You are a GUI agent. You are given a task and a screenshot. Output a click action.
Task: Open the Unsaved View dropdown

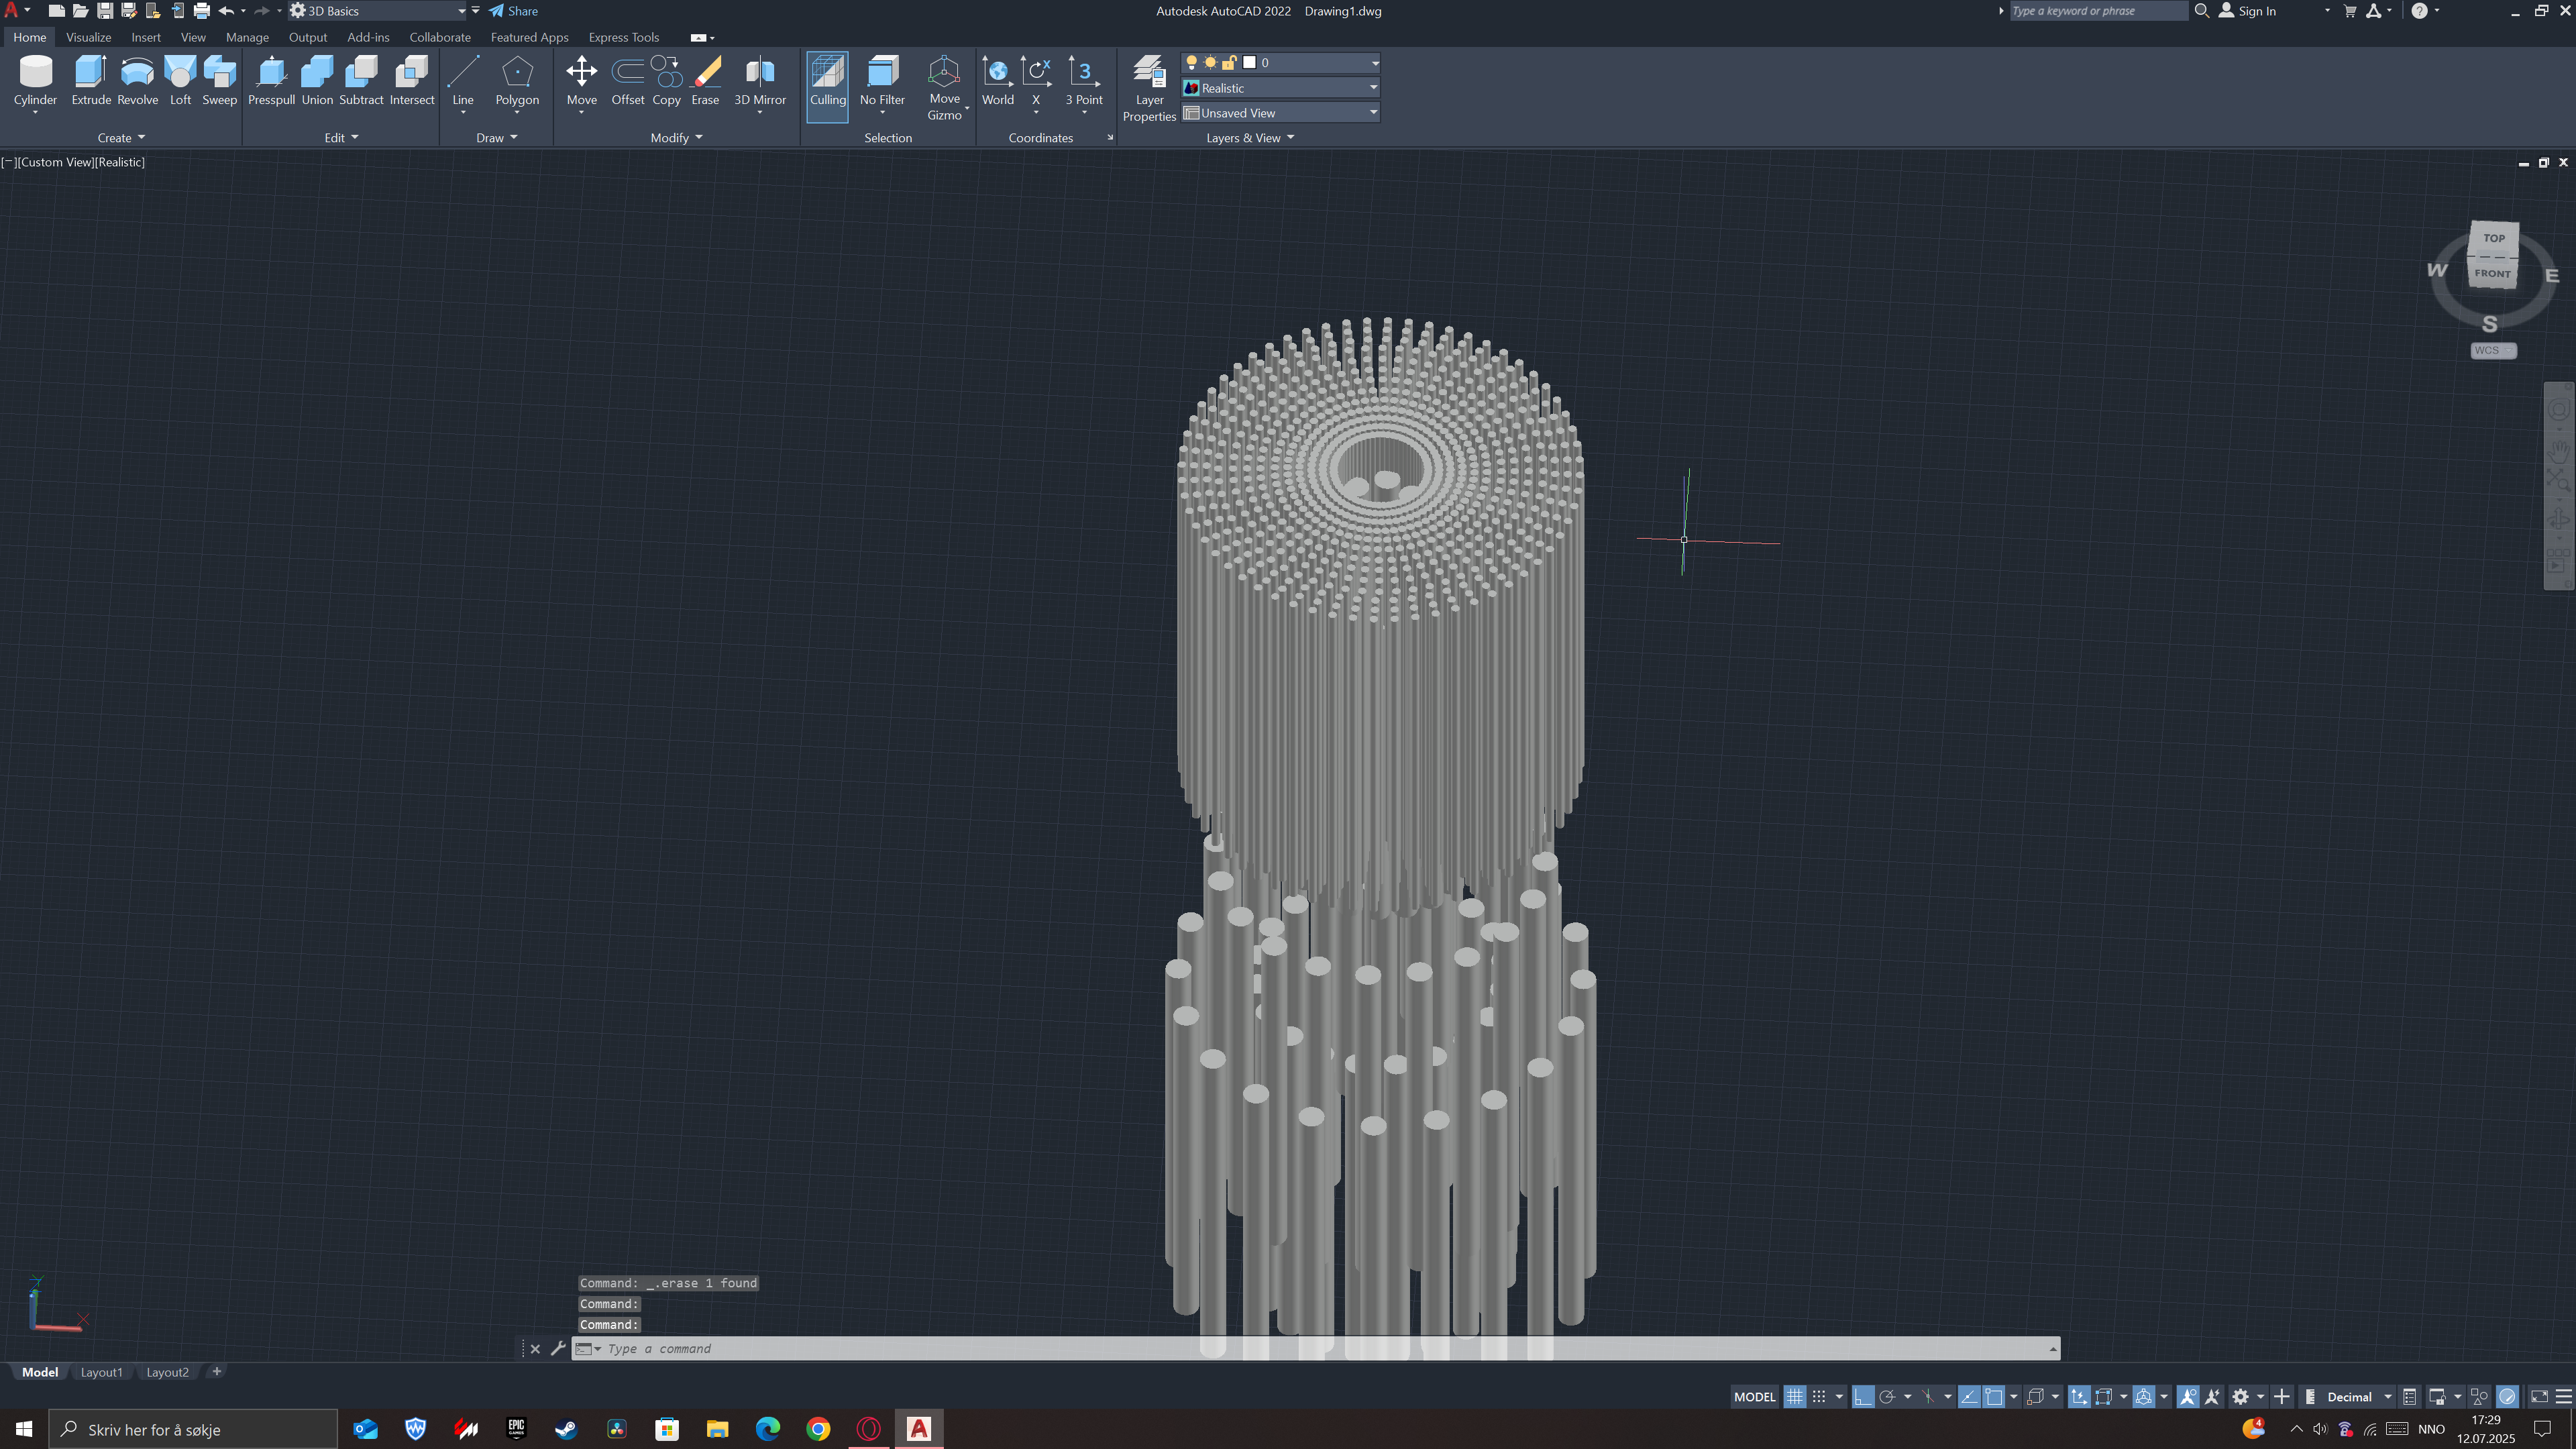(x=1373, y=112)
